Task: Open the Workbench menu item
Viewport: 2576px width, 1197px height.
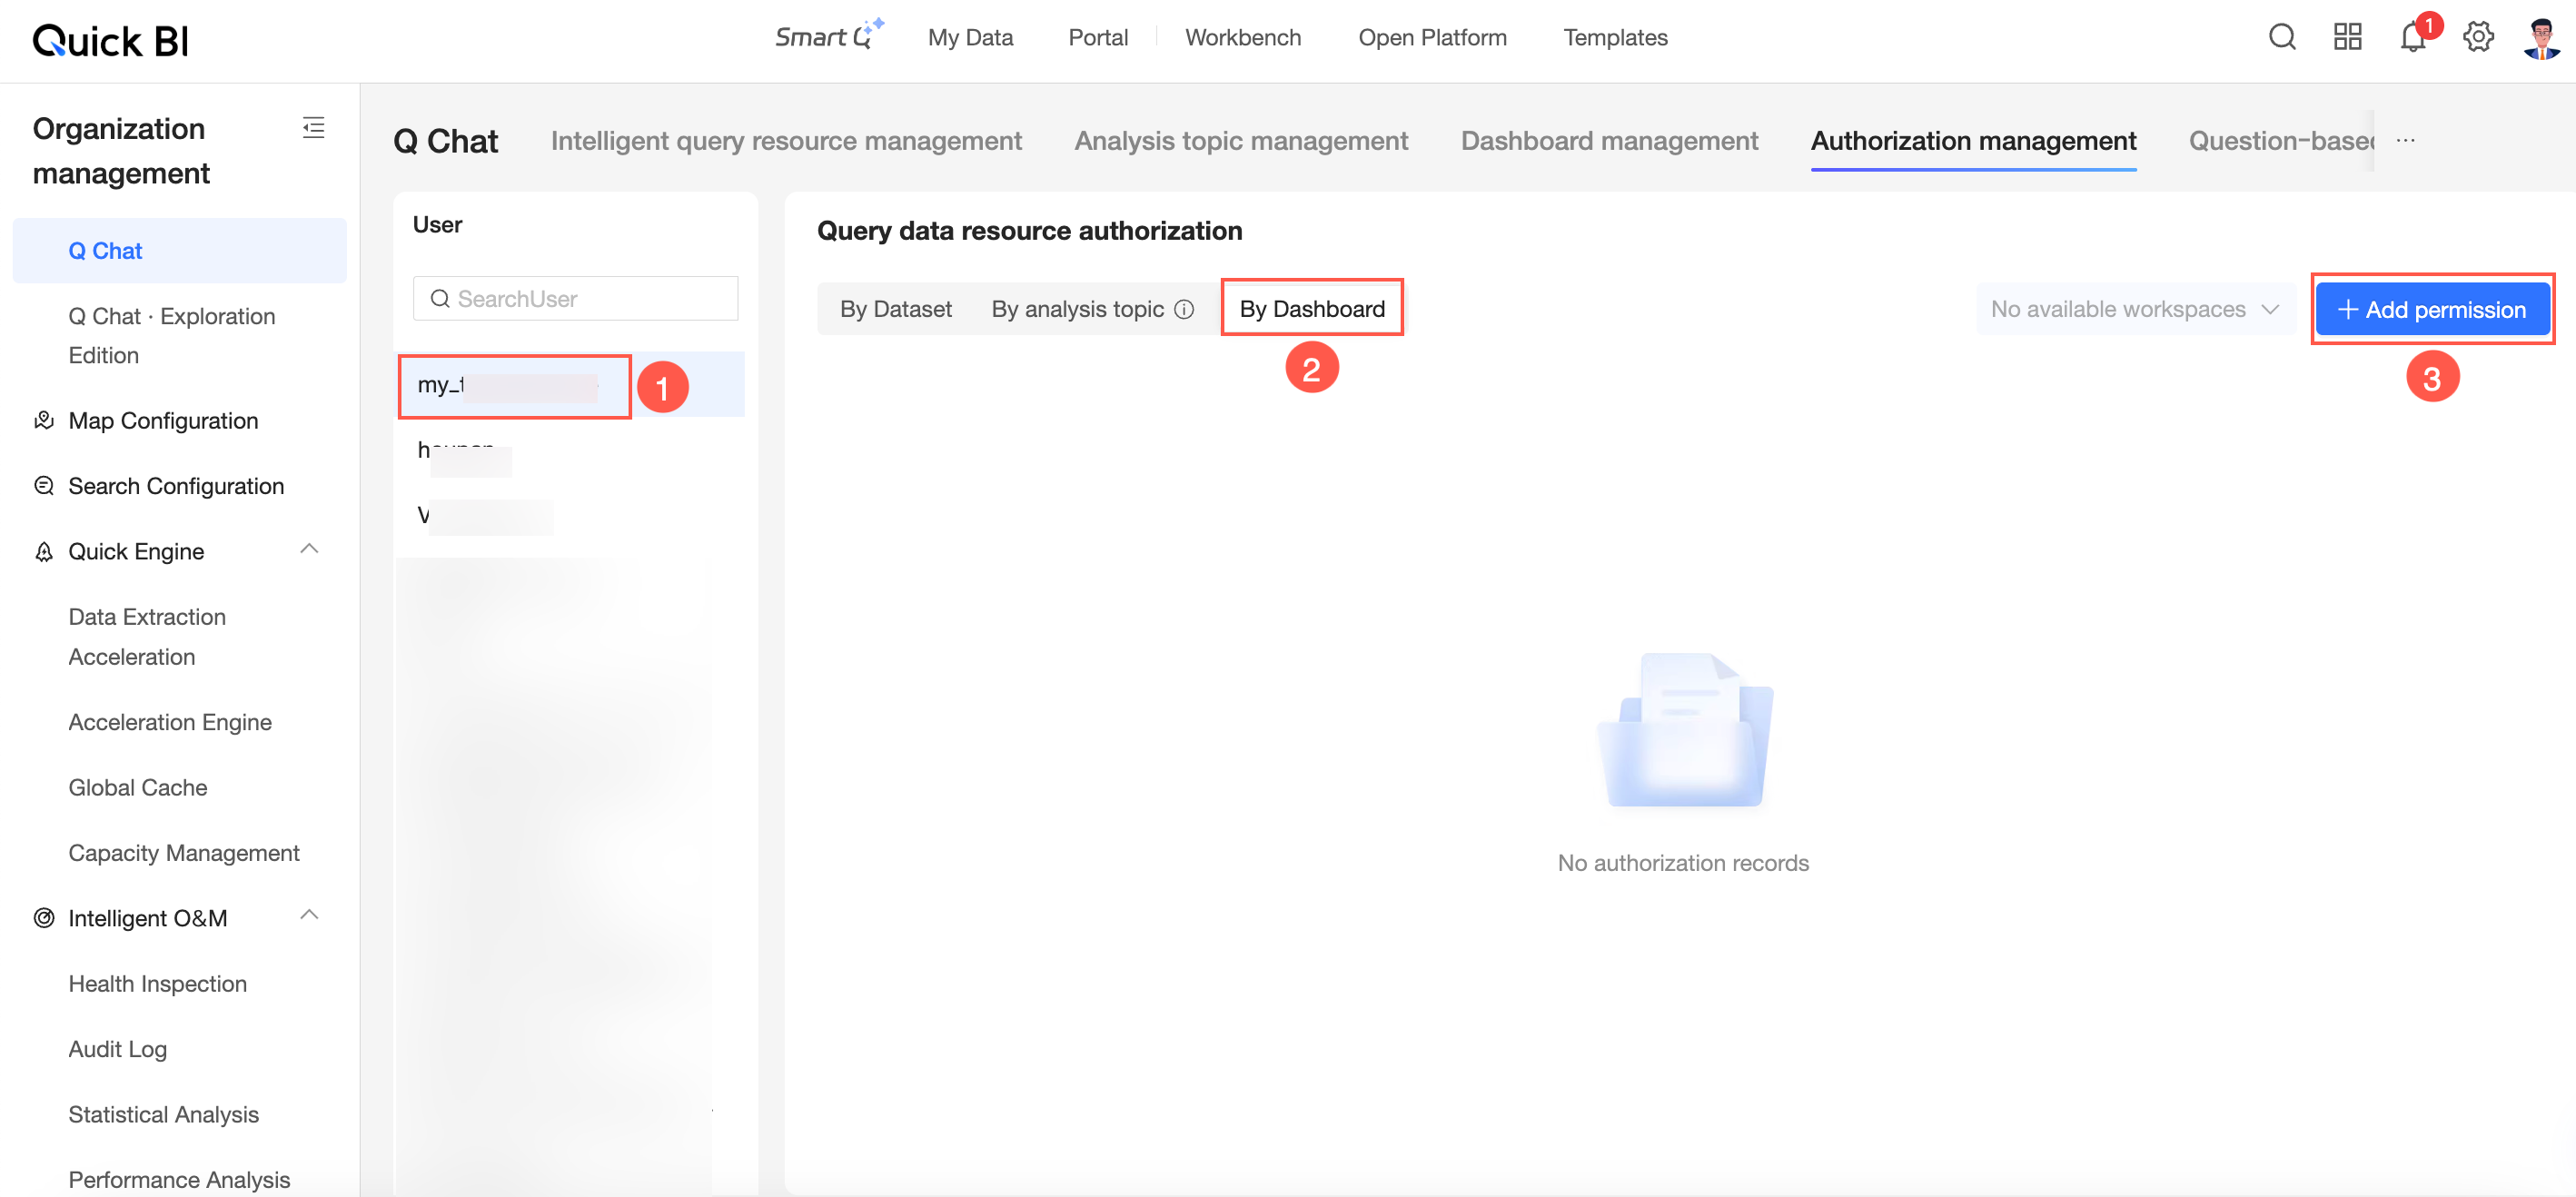Action: click(x=1242, y=37)
